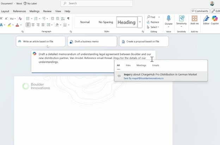Expand the Styles gallery
The height and width of the screenshot is (145, 220).
coord(140,22)
